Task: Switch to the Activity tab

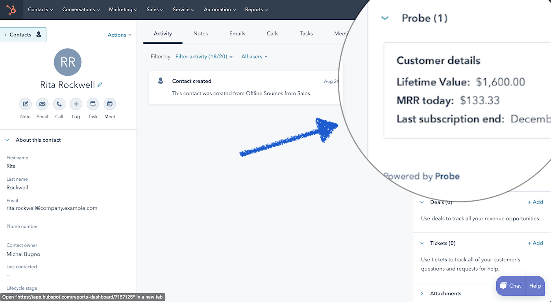Action: (163, 33)
